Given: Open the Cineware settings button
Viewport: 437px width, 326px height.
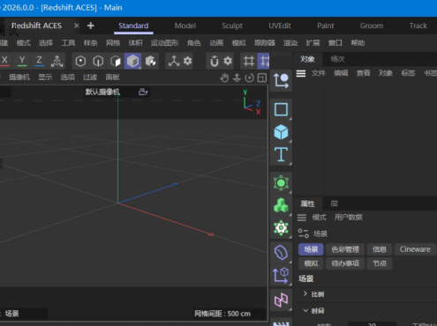Looking at the screenshot, I should pyautogui.click(x=415, y=249).
